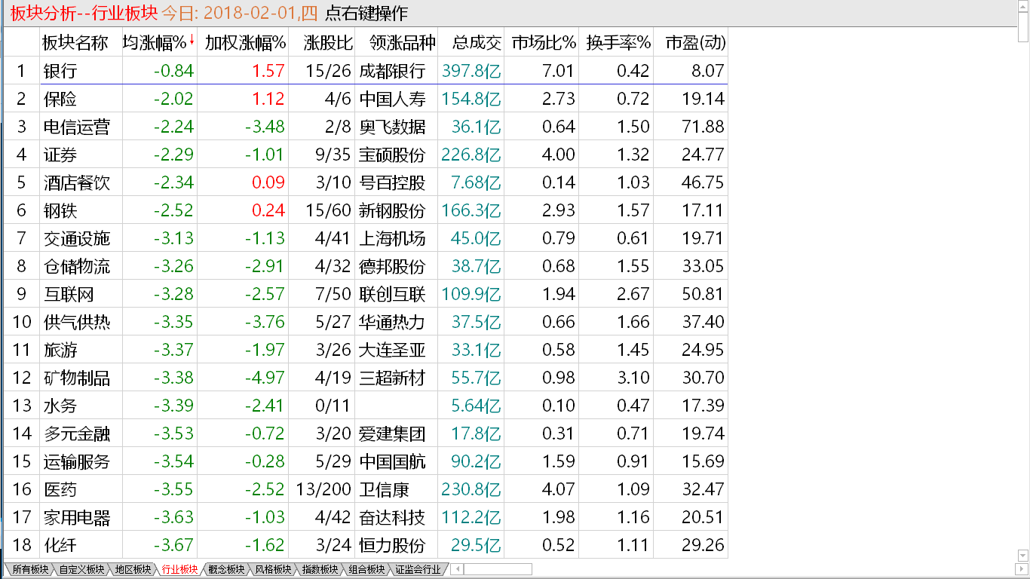Sort by 市盈(动) column header

point(691,43)
